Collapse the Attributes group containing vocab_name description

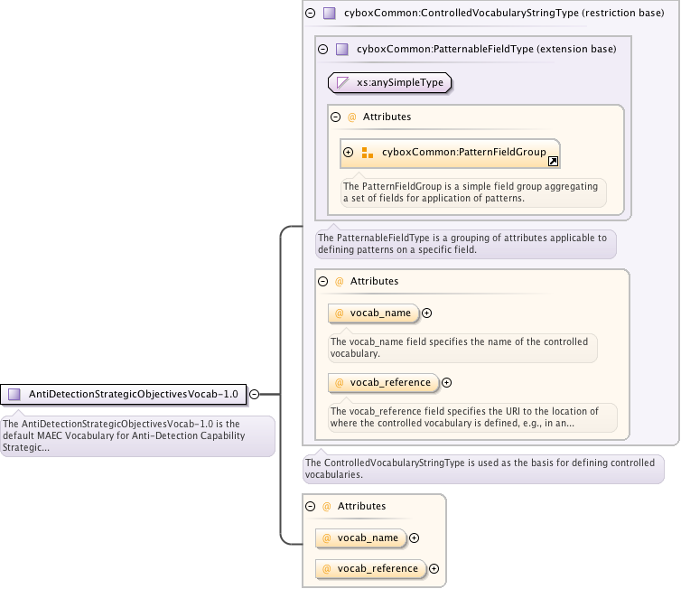tap(322, 282)
